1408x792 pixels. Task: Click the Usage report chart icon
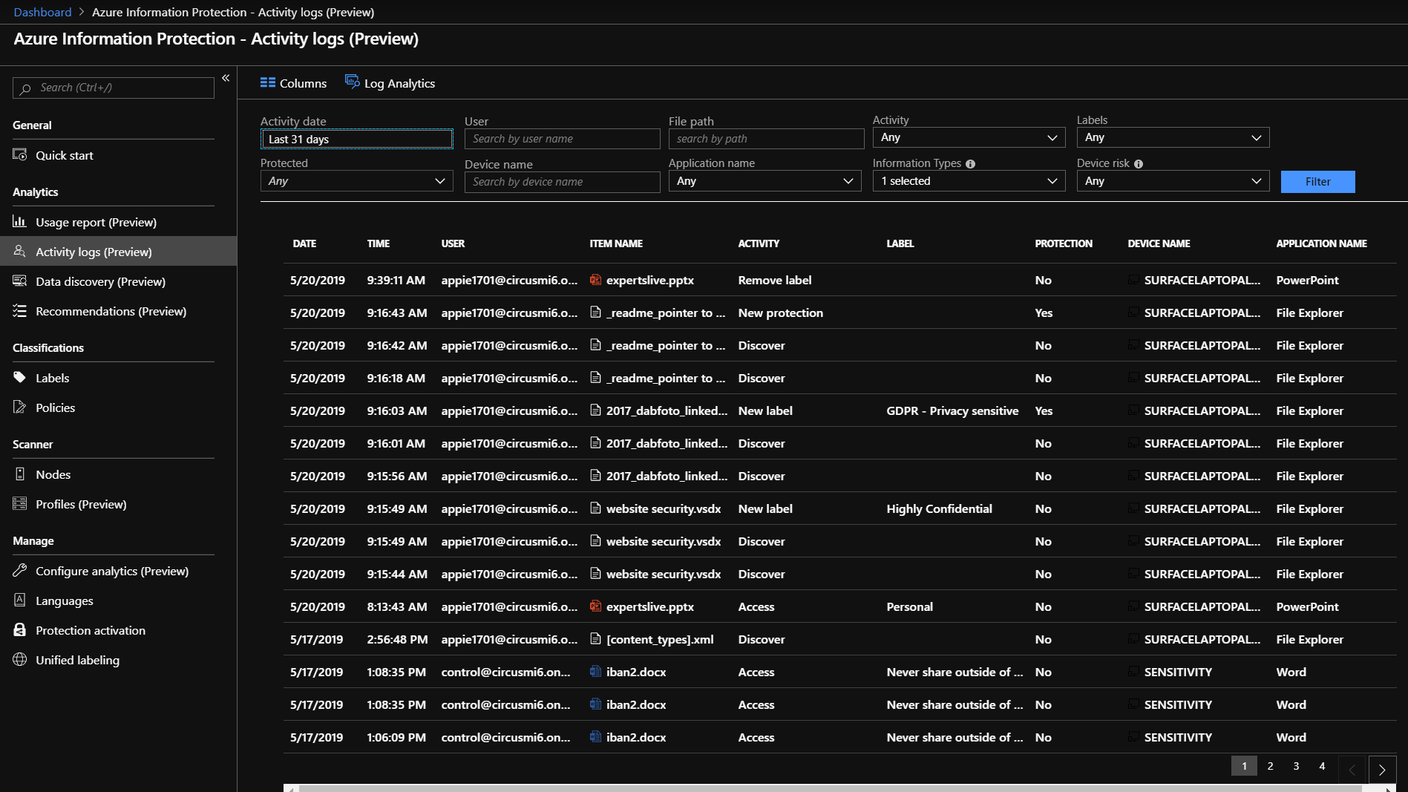tap(20, 222)
